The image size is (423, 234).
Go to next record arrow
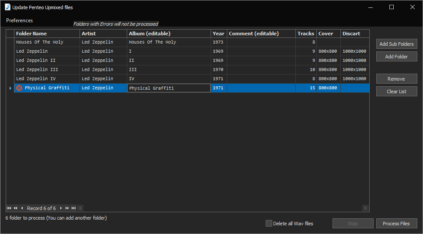tap(61, 208)
